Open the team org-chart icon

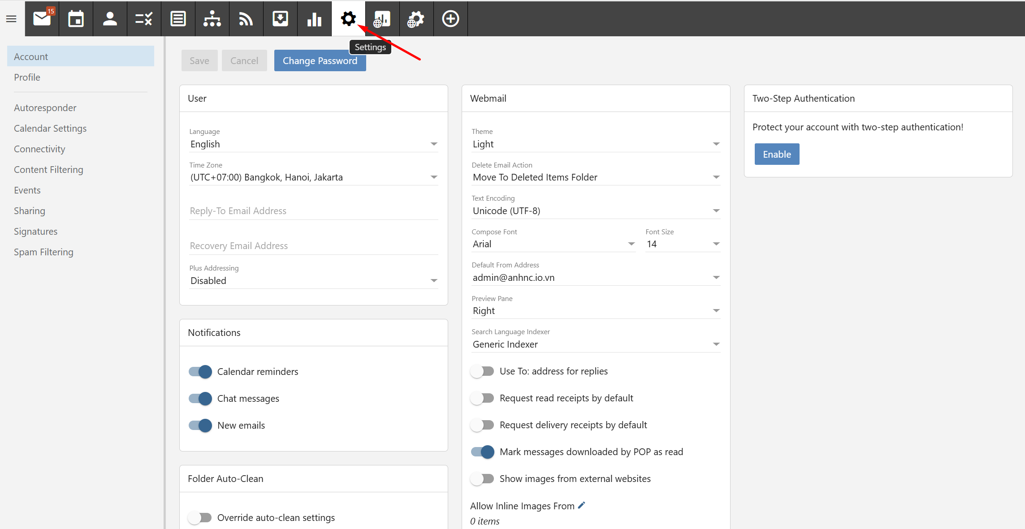(x=212, y=19)
